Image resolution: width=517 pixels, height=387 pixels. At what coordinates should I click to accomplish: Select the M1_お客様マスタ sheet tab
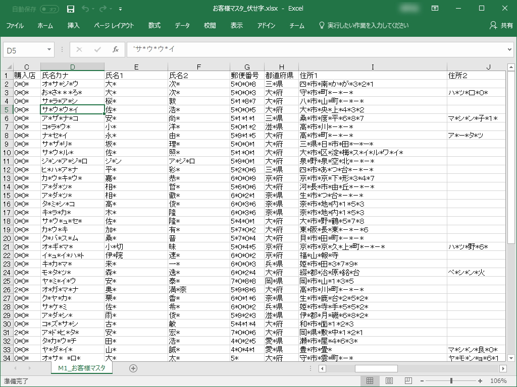[81, 368]
